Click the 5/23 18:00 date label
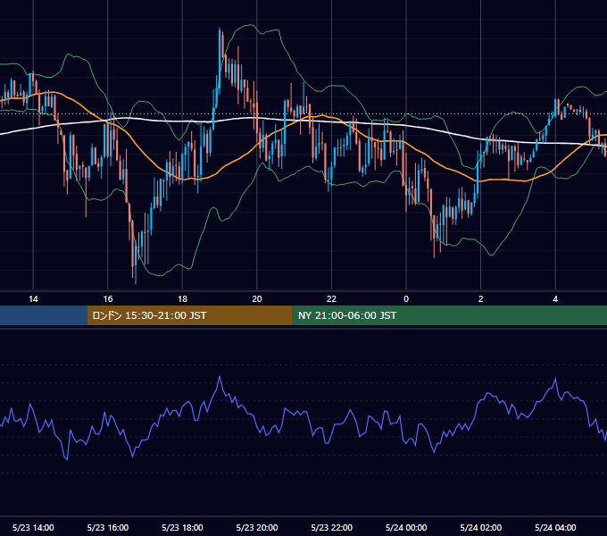 click(x=182, y=527)
